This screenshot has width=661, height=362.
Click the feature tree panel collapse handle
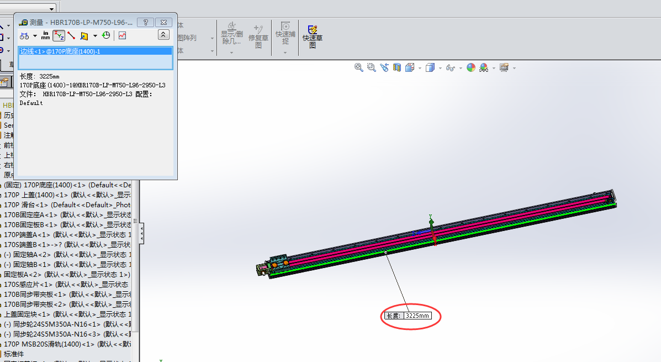tap(141, 233)
